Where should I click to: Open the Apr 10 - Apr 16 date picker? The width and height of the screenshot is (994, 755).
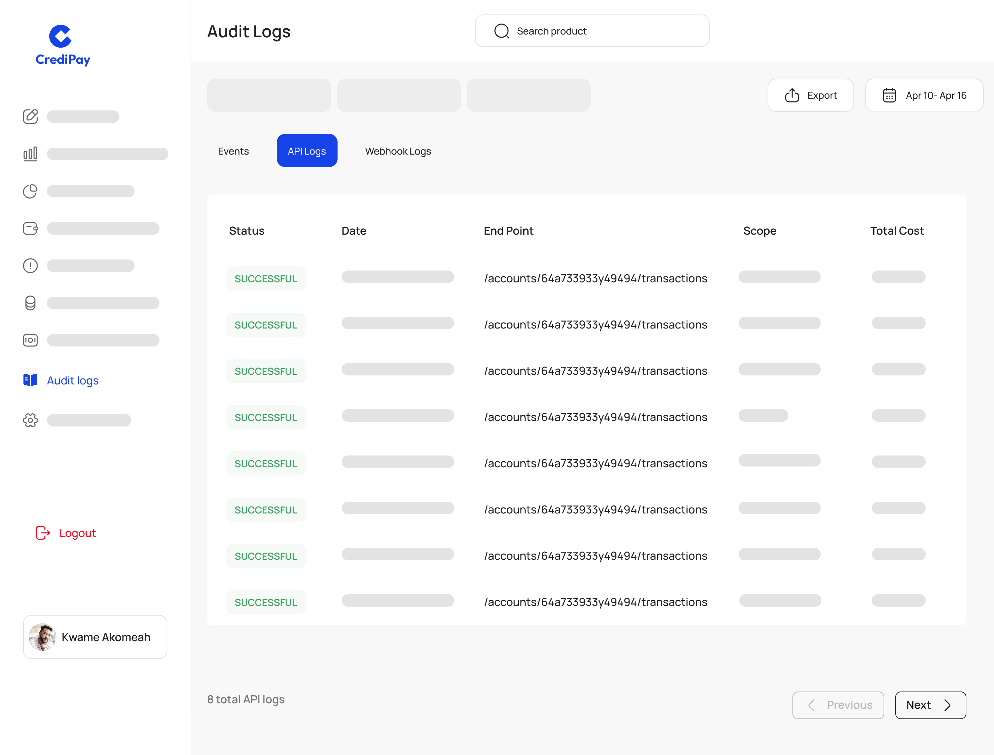coord(924,95)
